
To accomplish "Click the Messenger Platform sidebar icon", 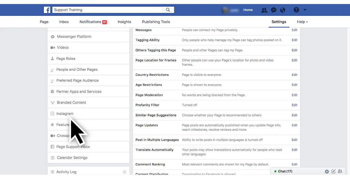I will [x=53, y=37].
